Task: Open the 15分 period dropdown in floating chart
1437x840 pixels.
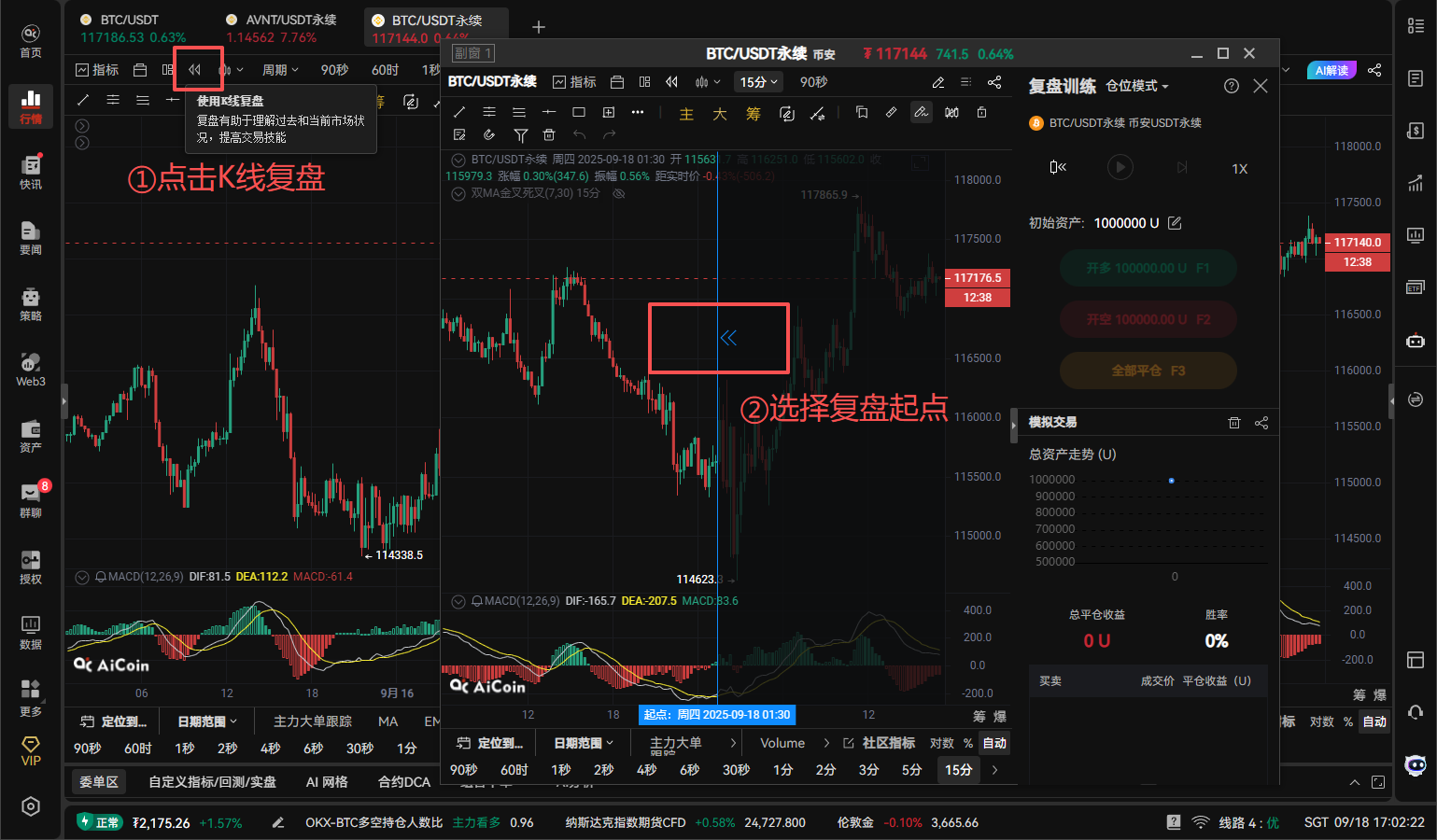Action: pos(759,82)
